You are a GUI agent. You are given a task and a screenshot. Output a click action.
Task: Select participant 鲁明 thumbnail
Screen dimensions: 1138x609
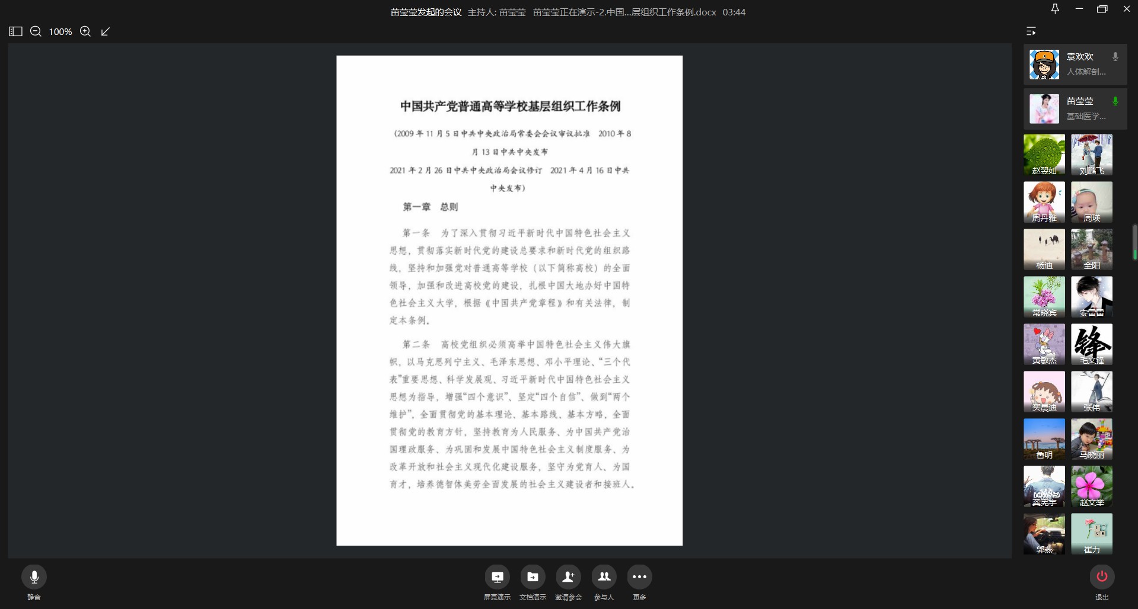pyautogui.click(x=1044, y=439)
